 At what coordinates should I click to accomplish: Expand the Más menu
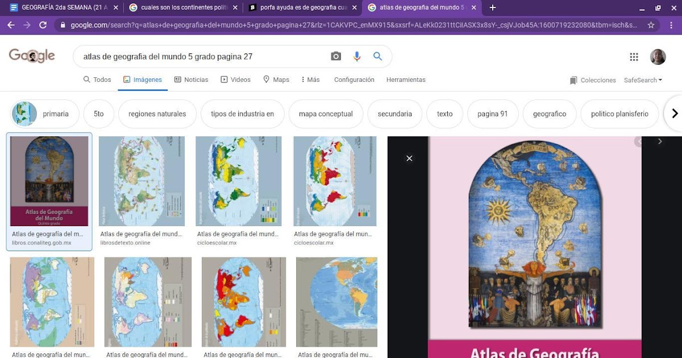click(x=310, y=80)
